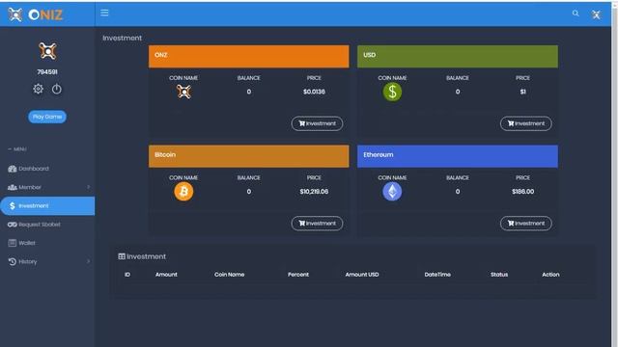Image resolution: width=618 pixels, height=347 pixels.
Task: Toggle the hamburger sidebar menu
Action: (x=104, y=13)
